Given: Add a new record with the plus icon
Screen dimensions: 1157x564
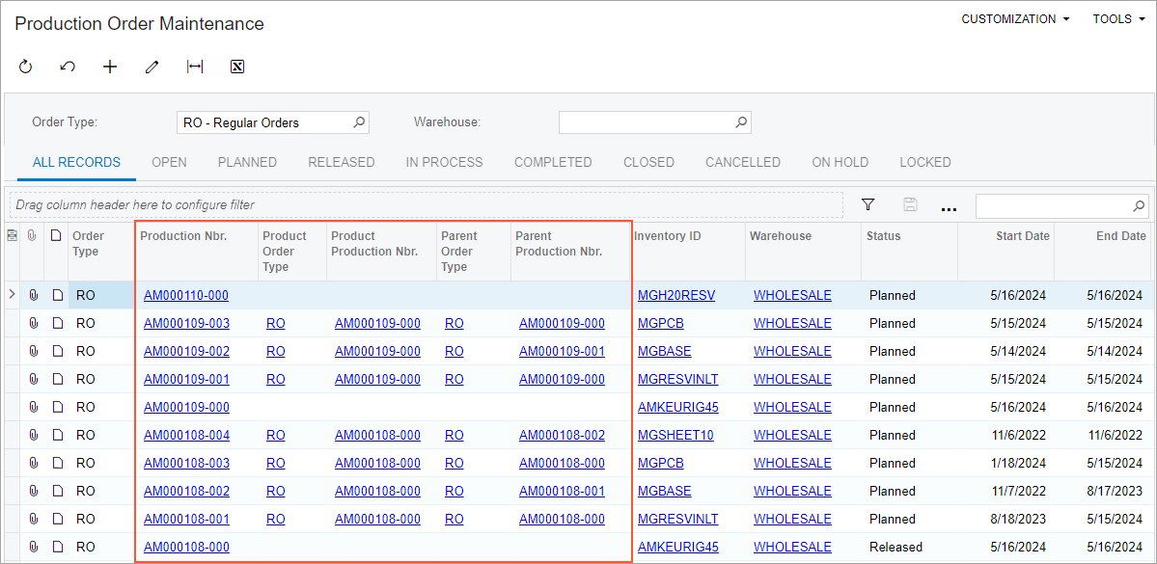Looking at the screenshot, I should tap(110, 67).
